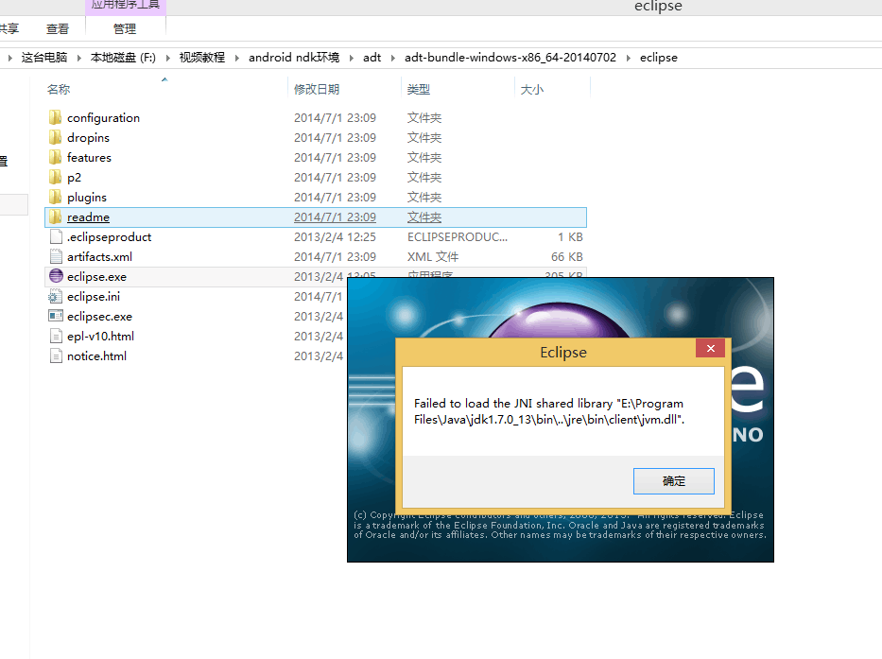Select the .eclipseproduct file icon

pos(56,237)
